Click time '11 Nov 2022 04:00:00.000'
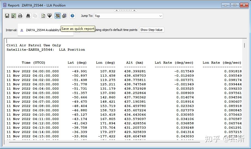This screenshot has height=149, width=251. (x=33, y=71)
